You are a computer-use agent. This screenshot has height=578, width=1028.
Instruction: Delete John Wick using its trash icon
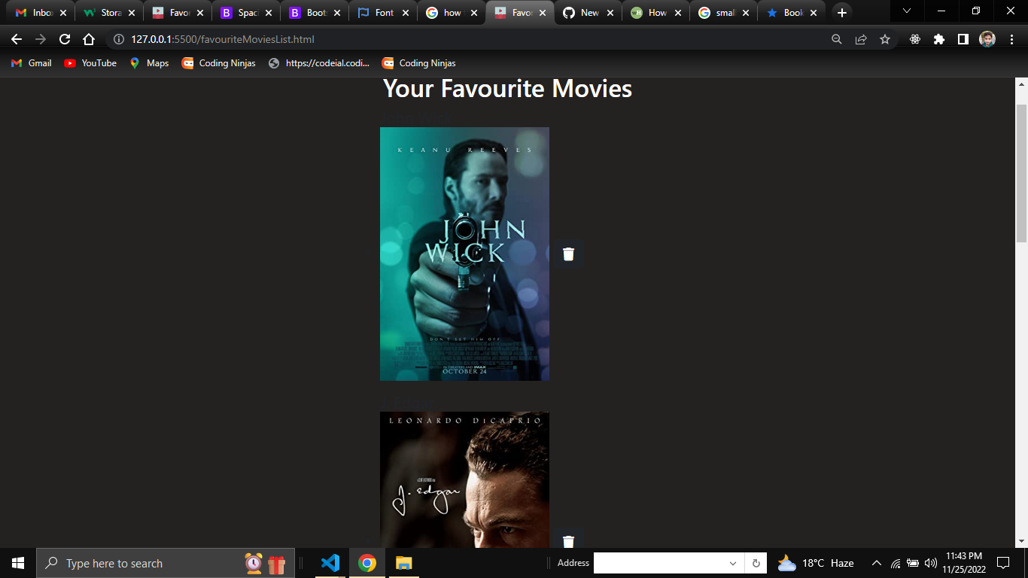(x=568, y=254)
